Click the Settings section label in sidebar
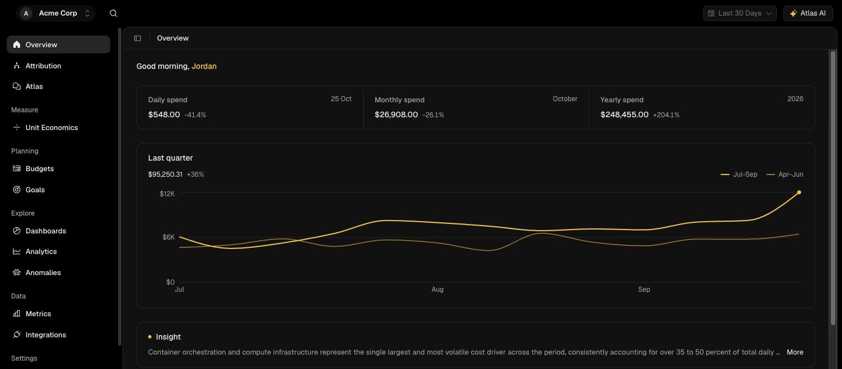Image resolution: width=842 pixels, height=369 pixels. point(24,358)
